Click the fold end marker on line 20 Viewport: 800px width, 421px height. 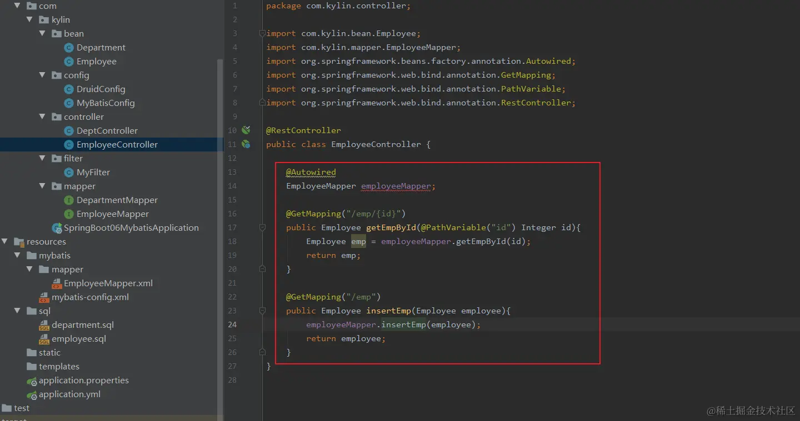262,269
